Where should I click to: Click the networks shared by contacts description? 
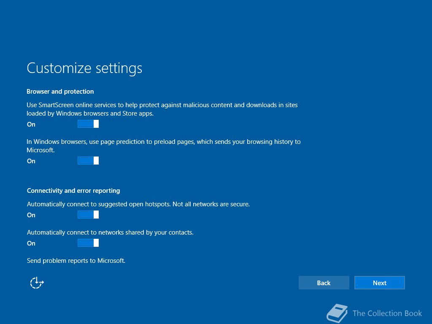click(110, 232)
